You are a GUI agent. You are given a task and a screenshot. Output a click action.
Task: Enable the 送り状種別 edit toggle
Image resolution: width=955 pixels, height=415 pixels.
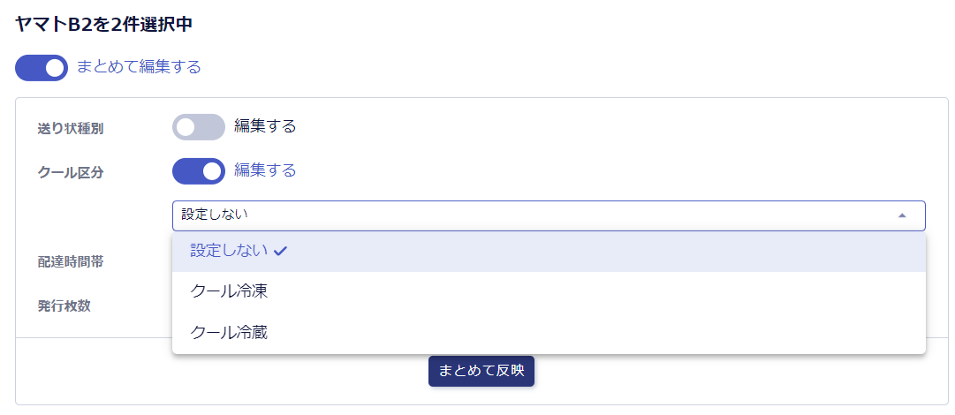199,127
